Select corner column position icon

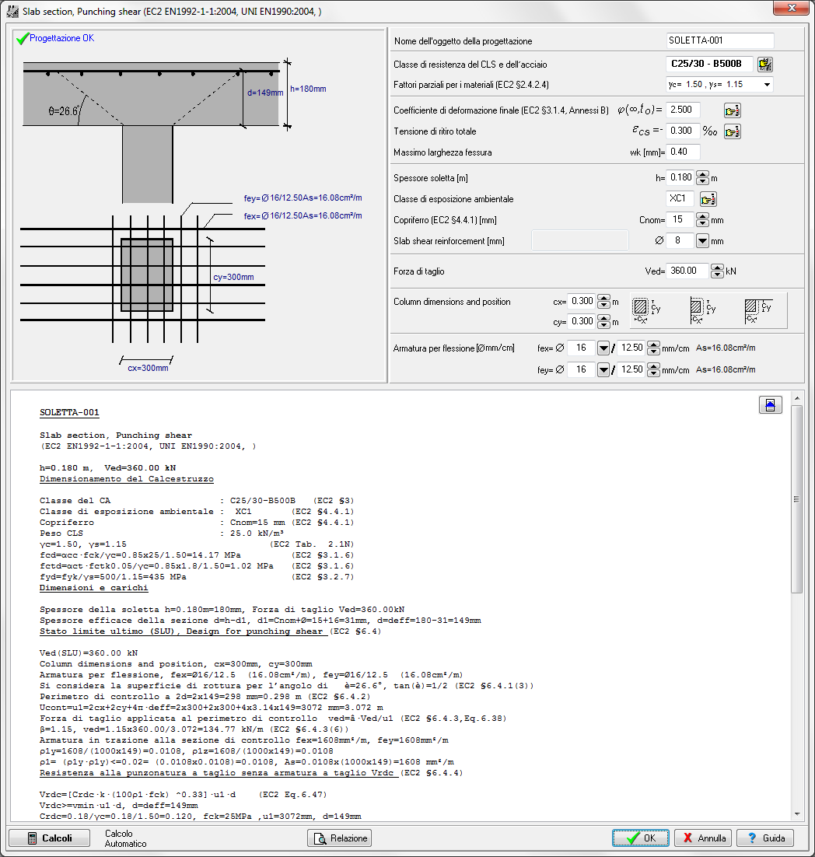coord(758,310)
